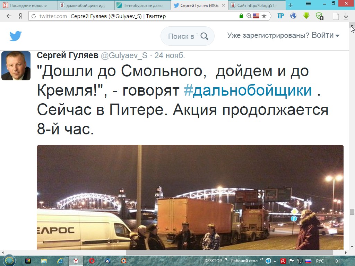Click the zoom magnifier in address bar
The width and height of the screenshot is (355, 266).
click(x=249, y=16)
